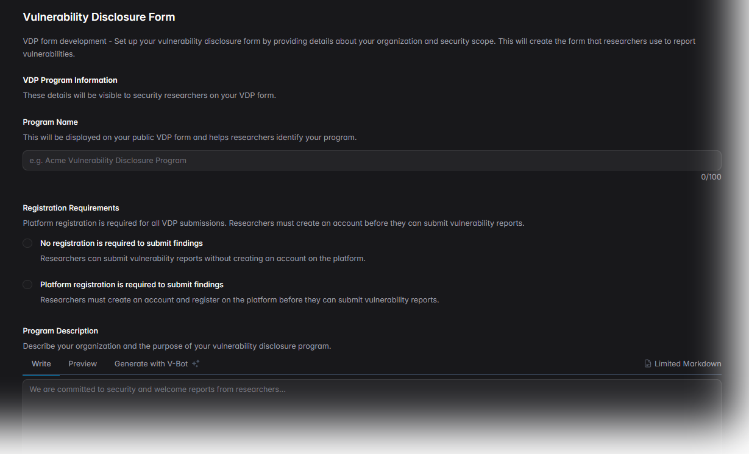Click the 'Program Name' field label
The width and height of the screenshot is (749, 454).
pos(51,122)
